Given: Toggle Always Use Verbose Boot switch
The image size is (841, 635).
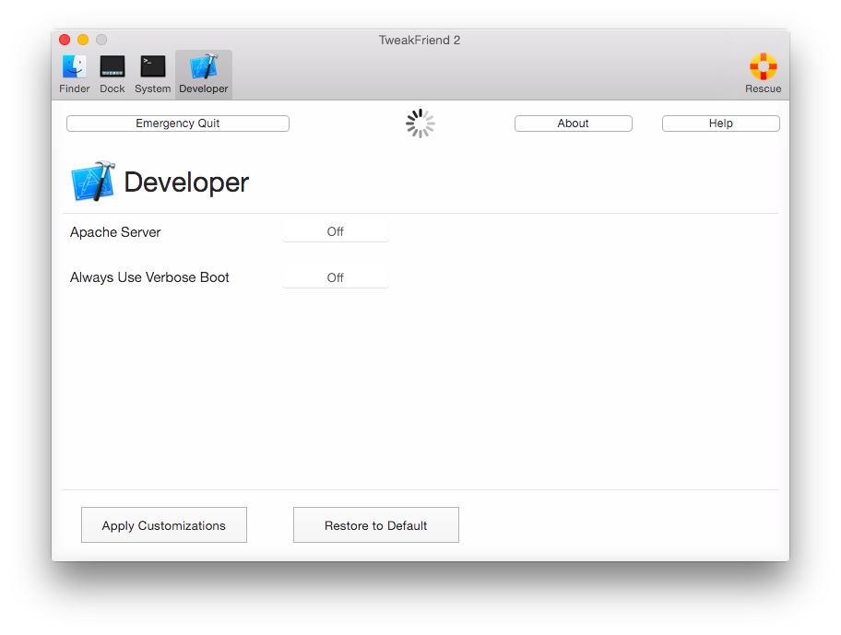Looking at the screenshot, I should (x=336, y=277).
